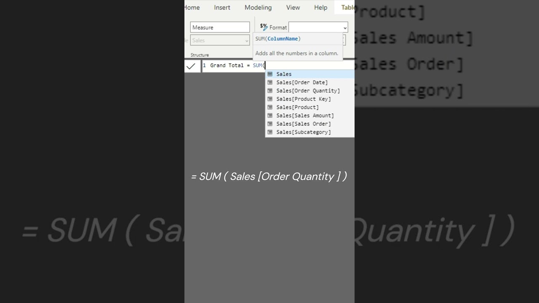The height and width of the screenshot is (303, 539).
Task: Choose Sales[Order Quantity] suggestion
Action: [x=310, y=90]
